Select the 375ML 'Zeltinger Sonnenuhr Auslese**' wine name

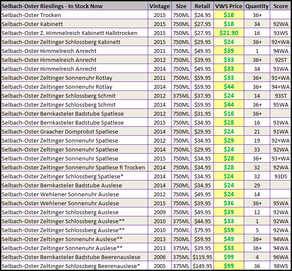coord(62,248)
